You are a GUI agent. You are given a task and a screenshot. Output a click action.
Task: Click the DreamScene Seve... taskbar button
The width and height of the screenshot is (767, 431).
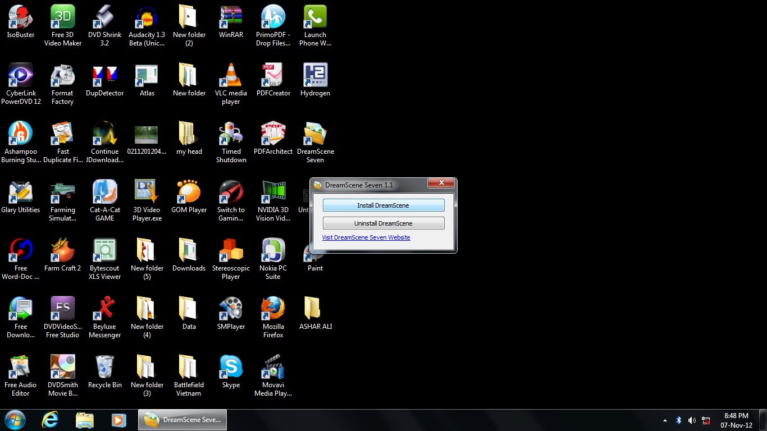tap(182, 420)
